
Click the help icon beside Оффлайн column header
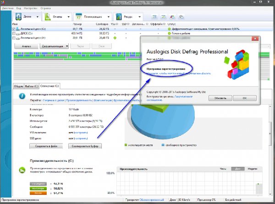(164, 24)
